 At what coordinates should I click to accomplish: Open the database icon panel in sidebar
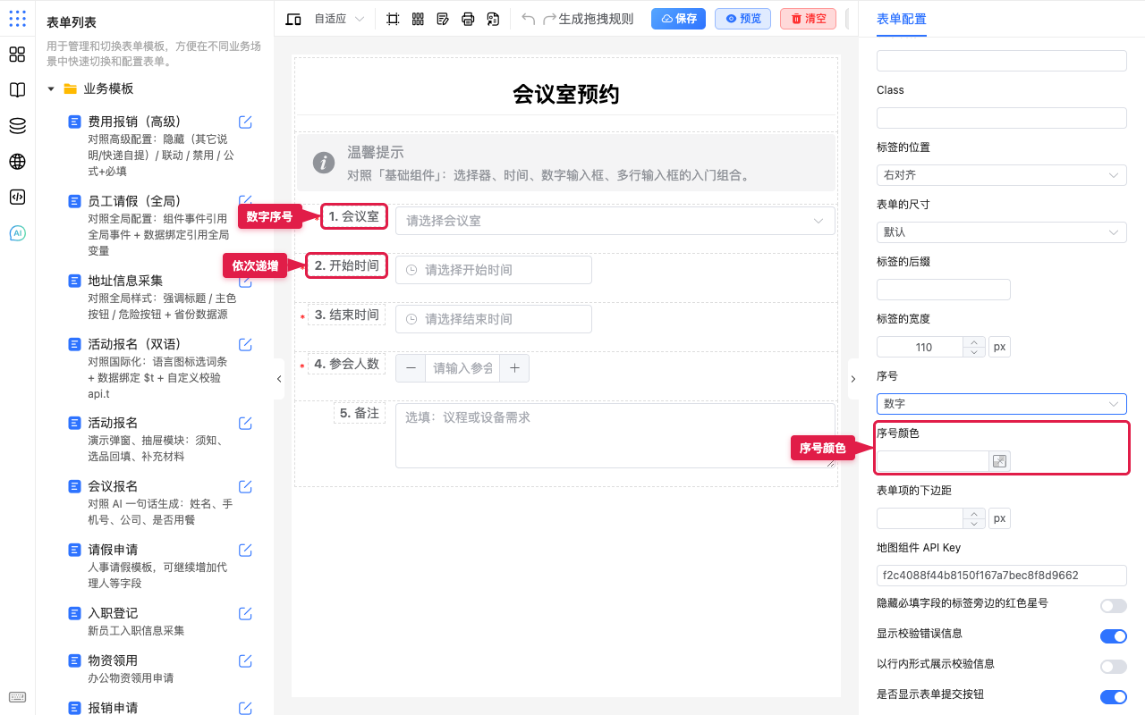[x=17, y=126]
